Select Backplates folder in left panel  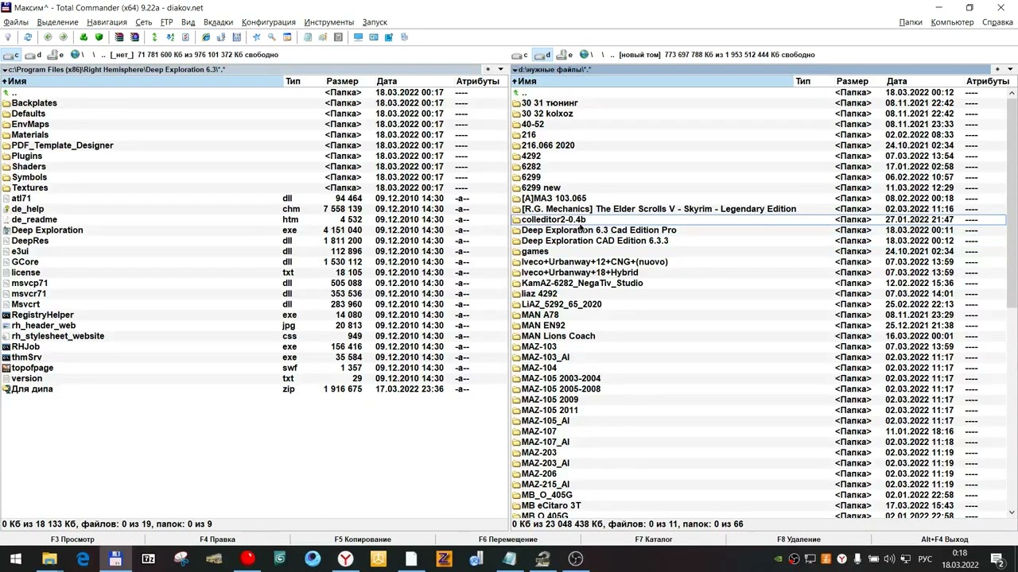click(x=34, y=103)
